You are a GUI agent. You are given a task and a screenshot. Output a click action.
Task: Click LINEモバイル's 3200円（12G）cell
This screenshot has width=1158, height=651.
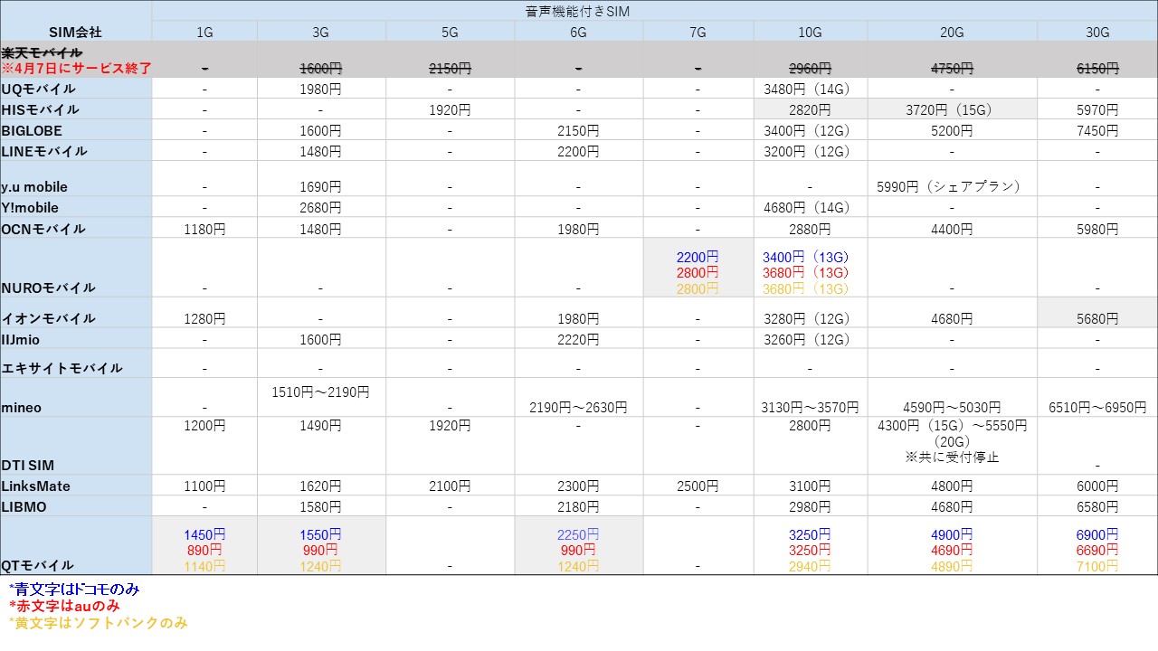[810, 151]
